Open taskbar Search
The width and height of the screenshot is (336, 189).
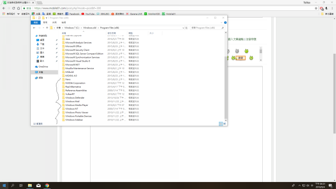point(13,186)
